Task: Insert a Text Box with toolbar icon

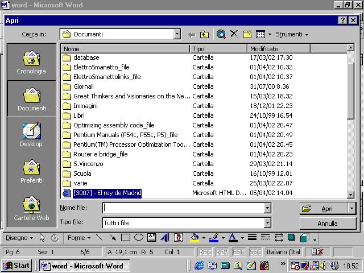Action: pyautogui.click(x=152, y=238)
